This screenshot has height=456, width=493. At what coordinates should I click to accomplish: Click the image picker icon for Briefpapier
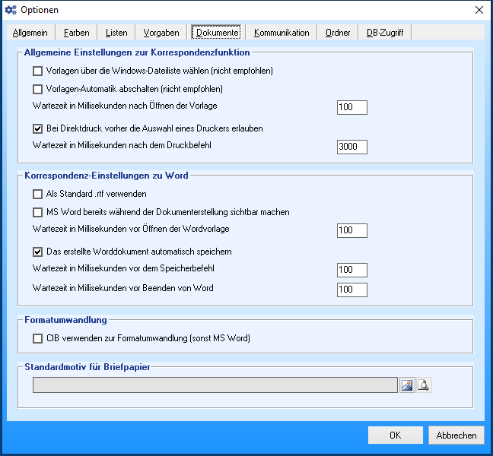click(x=408, y=385)
